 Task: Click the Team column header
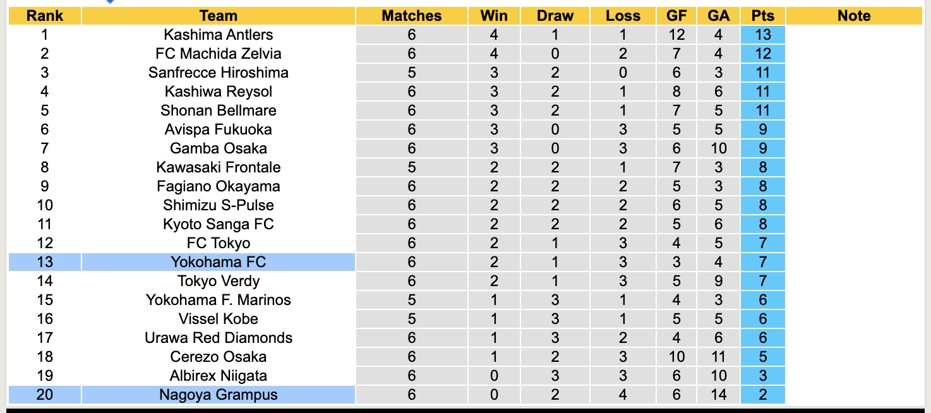pyautogui.click(x=219, y=16)
